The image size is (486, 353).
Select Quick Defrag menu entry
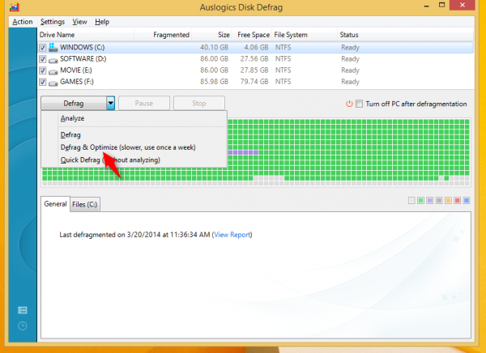click(110, 160)
